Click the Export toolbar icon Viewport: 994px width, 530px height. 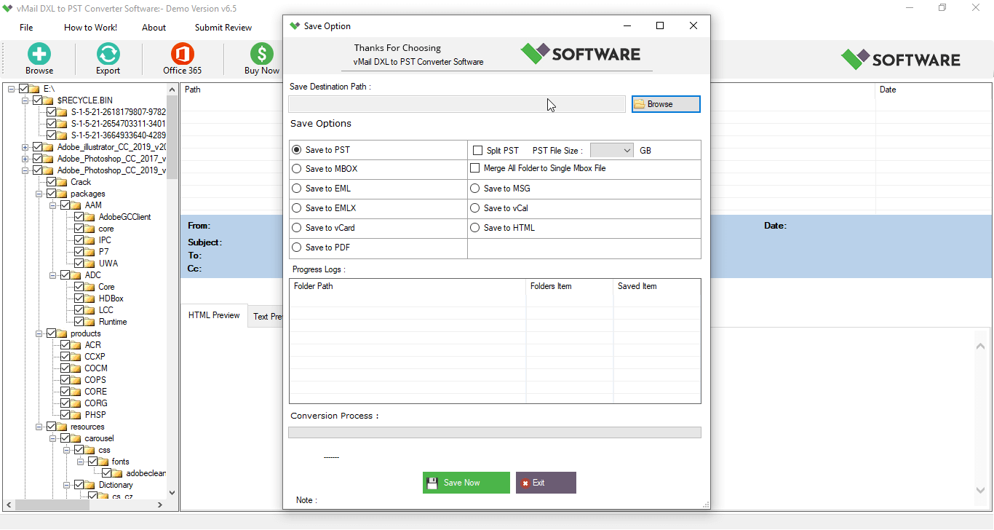[x=108, y=54]
